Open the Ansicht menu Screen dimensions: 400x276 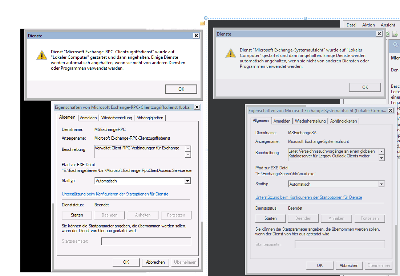(388, 25)
